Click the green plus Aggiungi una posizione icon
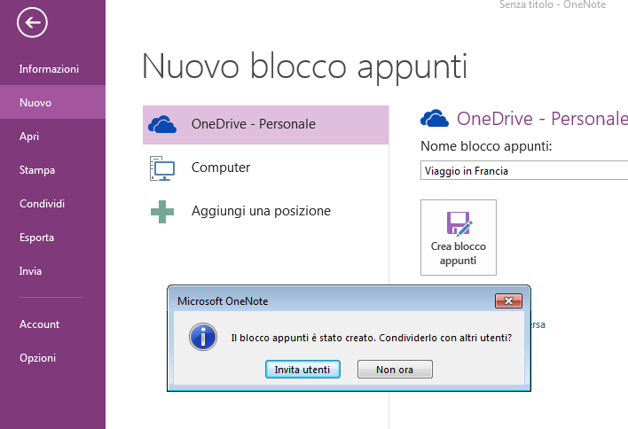The width and height of the screenshot is (628, 429). (162, 211)
